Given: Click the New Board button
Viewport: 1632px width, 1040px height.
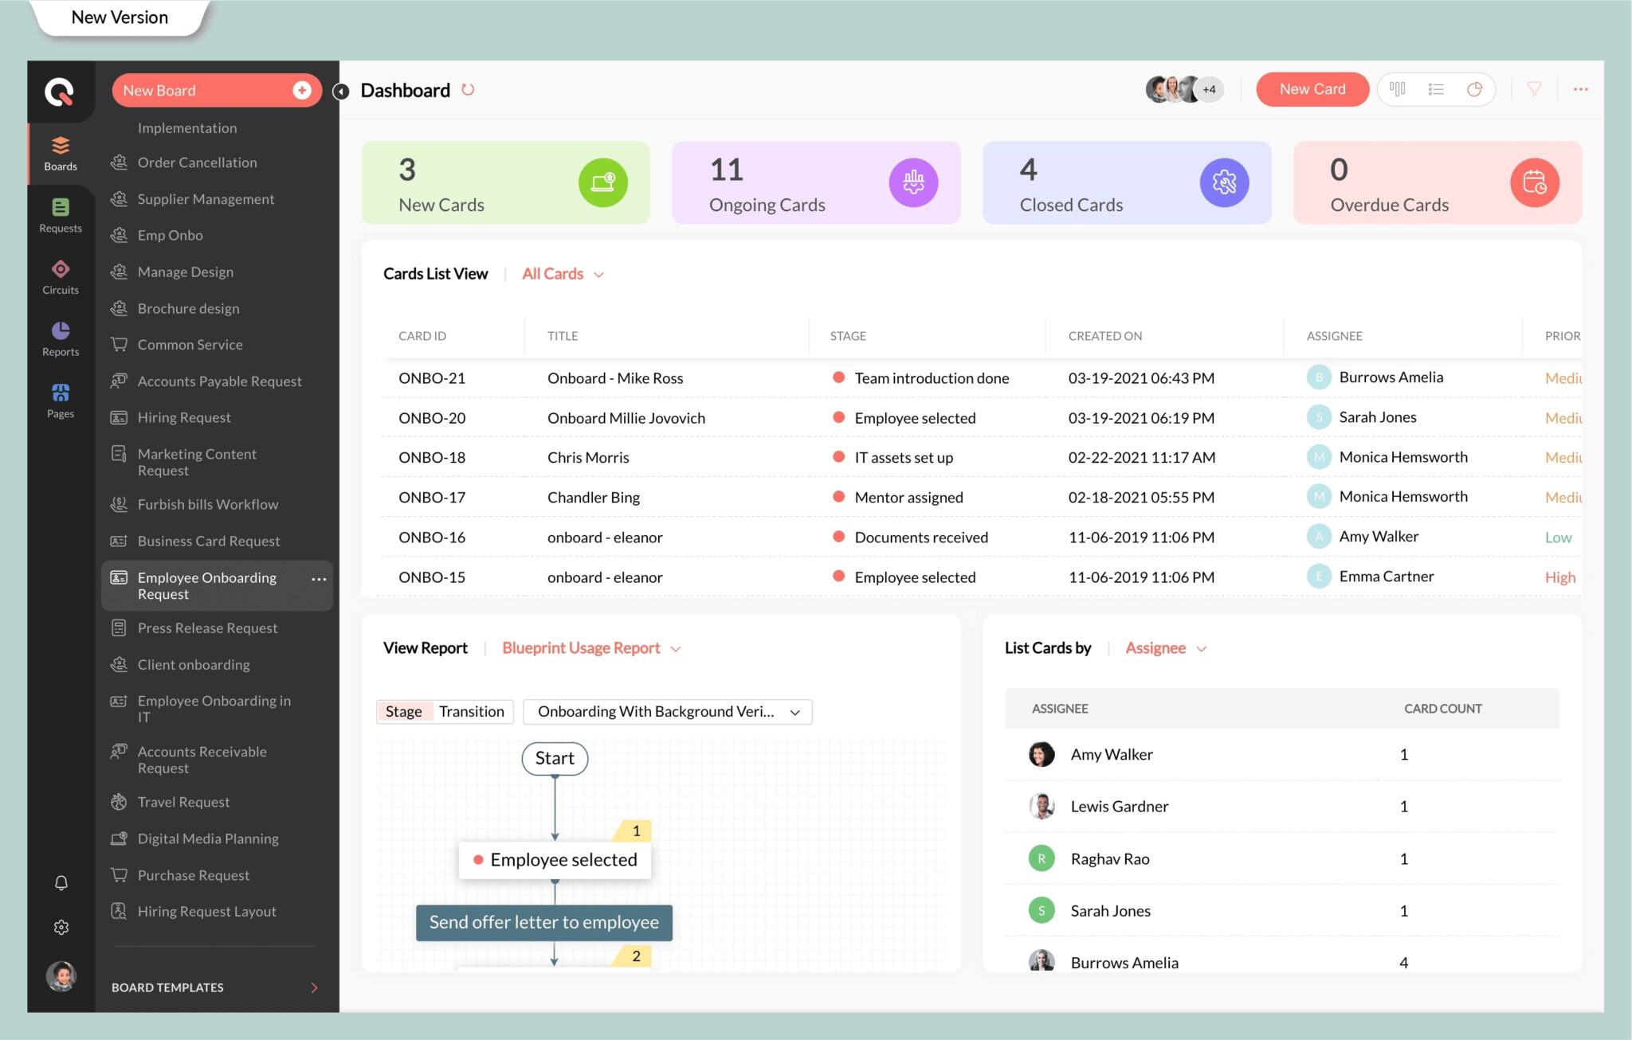Looking at the screenshot, I should click(x=216, y=90).
